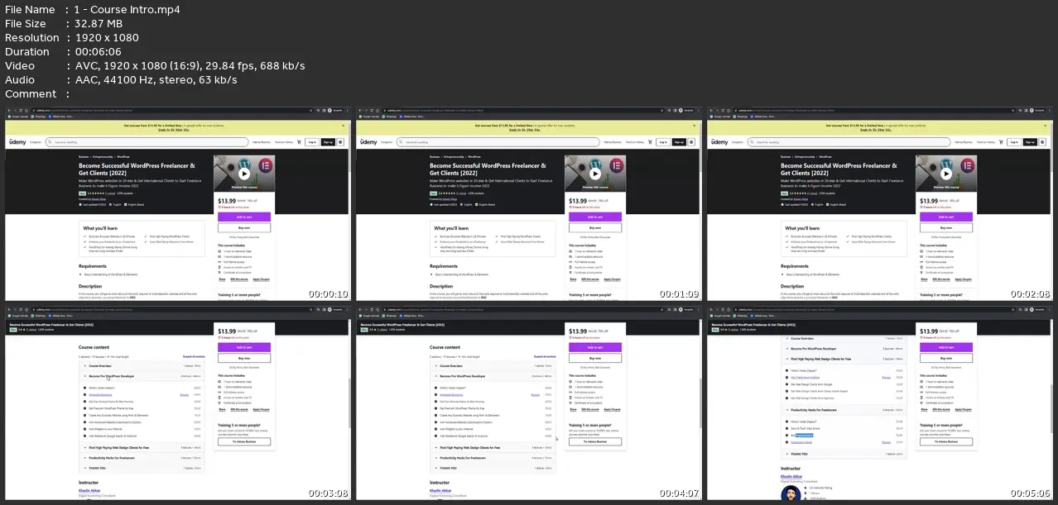Open shopping cart icon in 00:00:10 frame
Screen dimensions: 1058x505
click(299, 142)
